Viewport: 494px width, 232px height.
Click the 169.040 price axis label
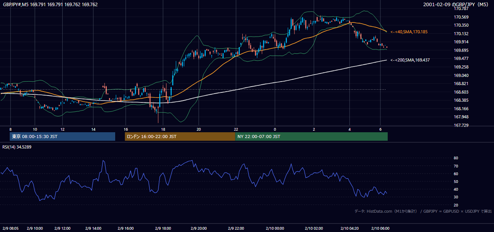(x=462, y=75)
